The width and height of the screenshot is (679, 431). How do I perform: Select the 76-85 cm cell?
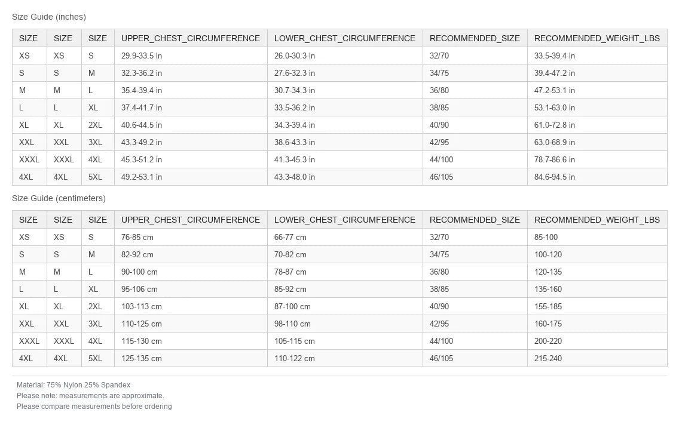click(191, 238)
